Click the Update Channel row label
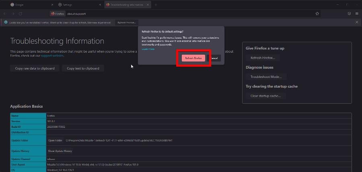Image resolution: width=362 pixels, height=172 pixels. 21,159
